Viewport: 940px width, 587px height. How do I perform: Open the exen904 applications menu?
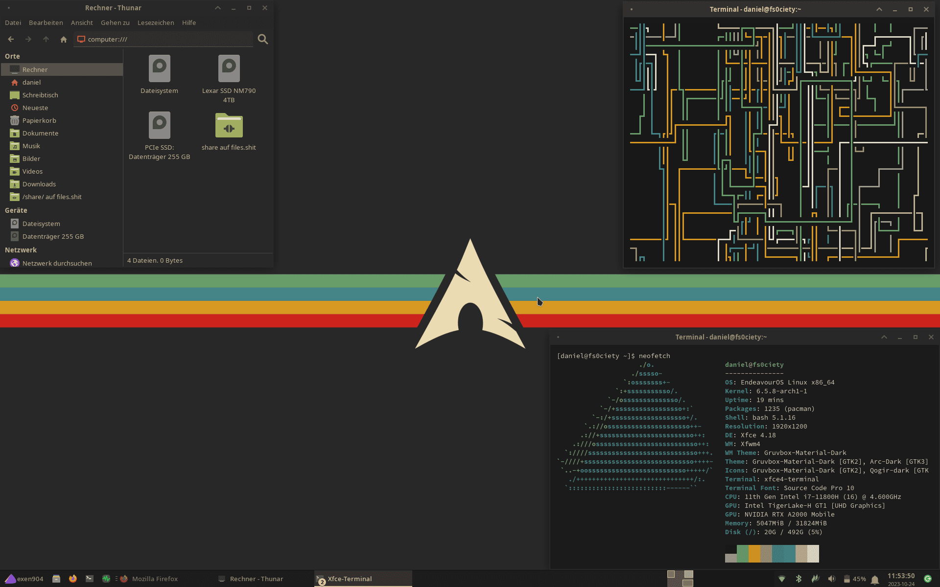(x=24, y=579)
